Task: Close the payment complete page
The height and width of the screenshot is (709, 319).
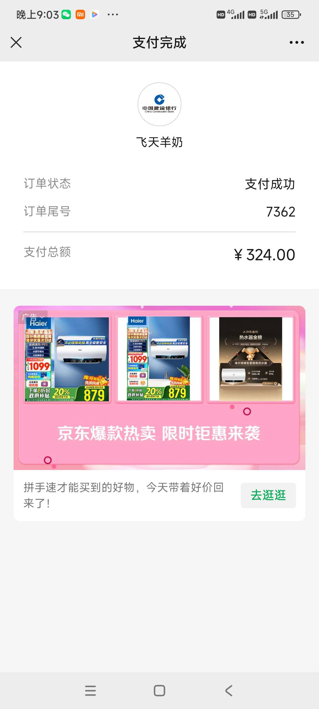Action: tap(16, 42)
